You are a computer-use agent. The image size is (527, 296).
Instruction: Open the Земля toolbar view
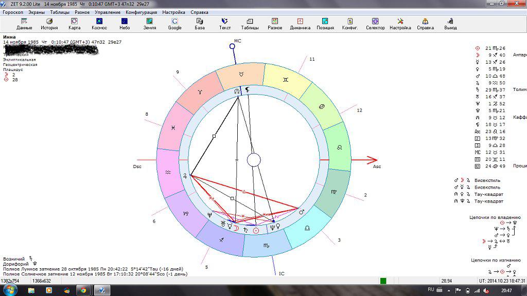[x=150, y=24]
